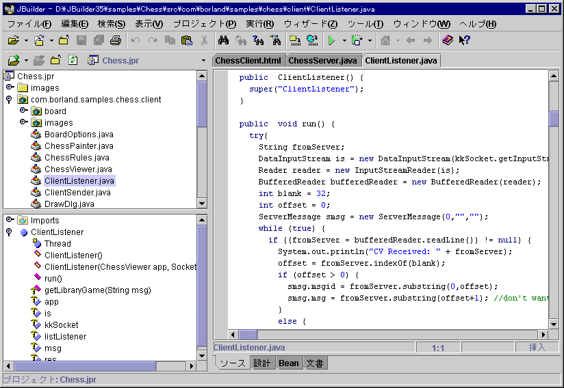The width and height of the screenshot is (564, 388).
Task: Open the 設計 design tab
Action: pyautogui.click(x=261, y=363)
